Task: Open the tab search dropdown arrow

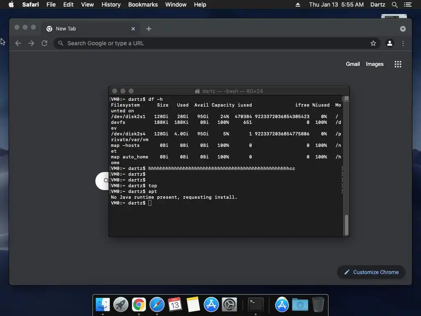Action: pyautogui.click(x=403, y=29)
